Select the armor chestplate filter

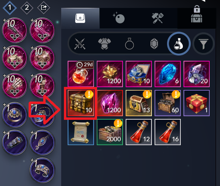pyautogui.click(x=104, y=44)
